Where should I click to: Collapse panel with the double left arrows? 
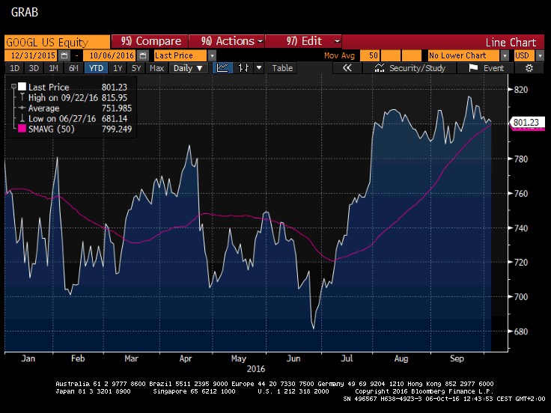pos(347,68)
